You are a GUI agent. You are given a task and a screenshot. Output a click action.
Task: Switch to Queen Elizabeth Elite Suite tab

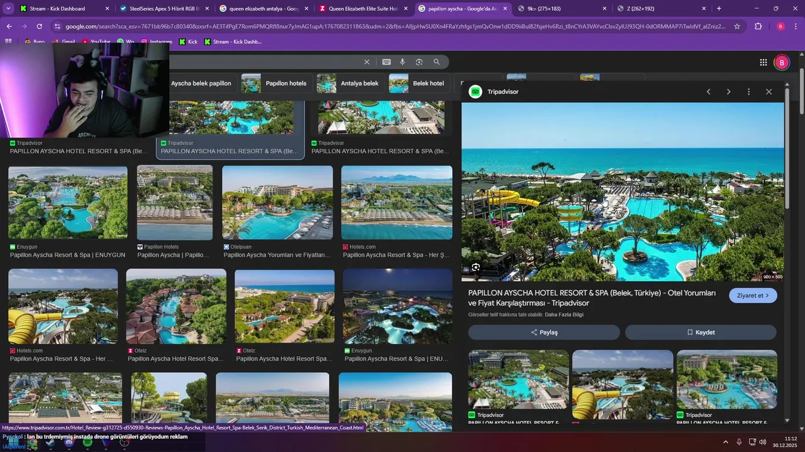coord(364,9)
